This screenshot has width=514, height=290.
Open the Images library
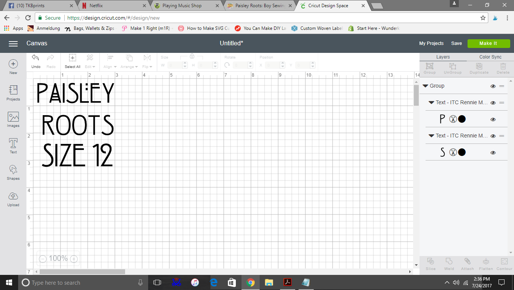[x=13, y=119]
